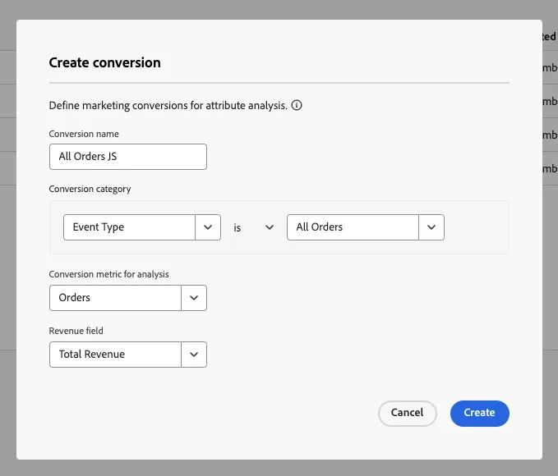Click the Create conversion dialog title
Screen dimensions: 558x476
pos(104,62)
